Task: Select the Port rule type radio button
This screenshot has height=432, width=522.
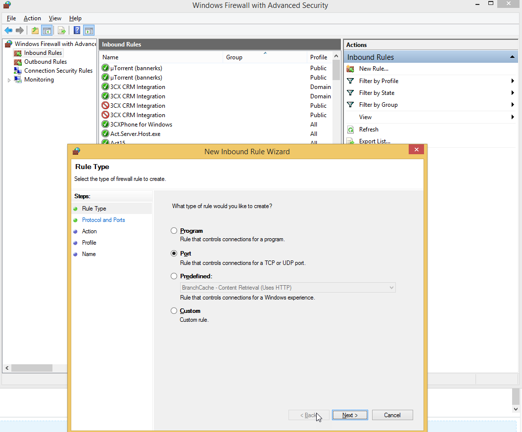Action: click(x=174, y=254)
